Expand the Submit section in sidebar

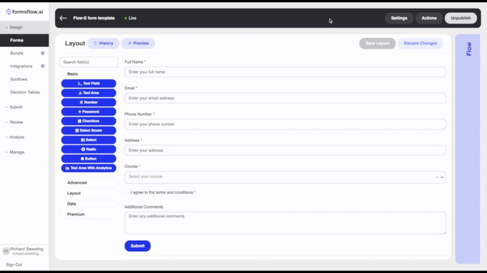[16, 107]
